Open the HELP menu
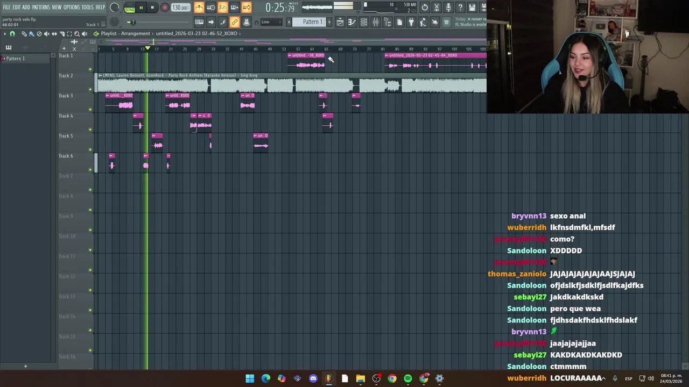This screenshot has height=387, width=689. point(101,8)
